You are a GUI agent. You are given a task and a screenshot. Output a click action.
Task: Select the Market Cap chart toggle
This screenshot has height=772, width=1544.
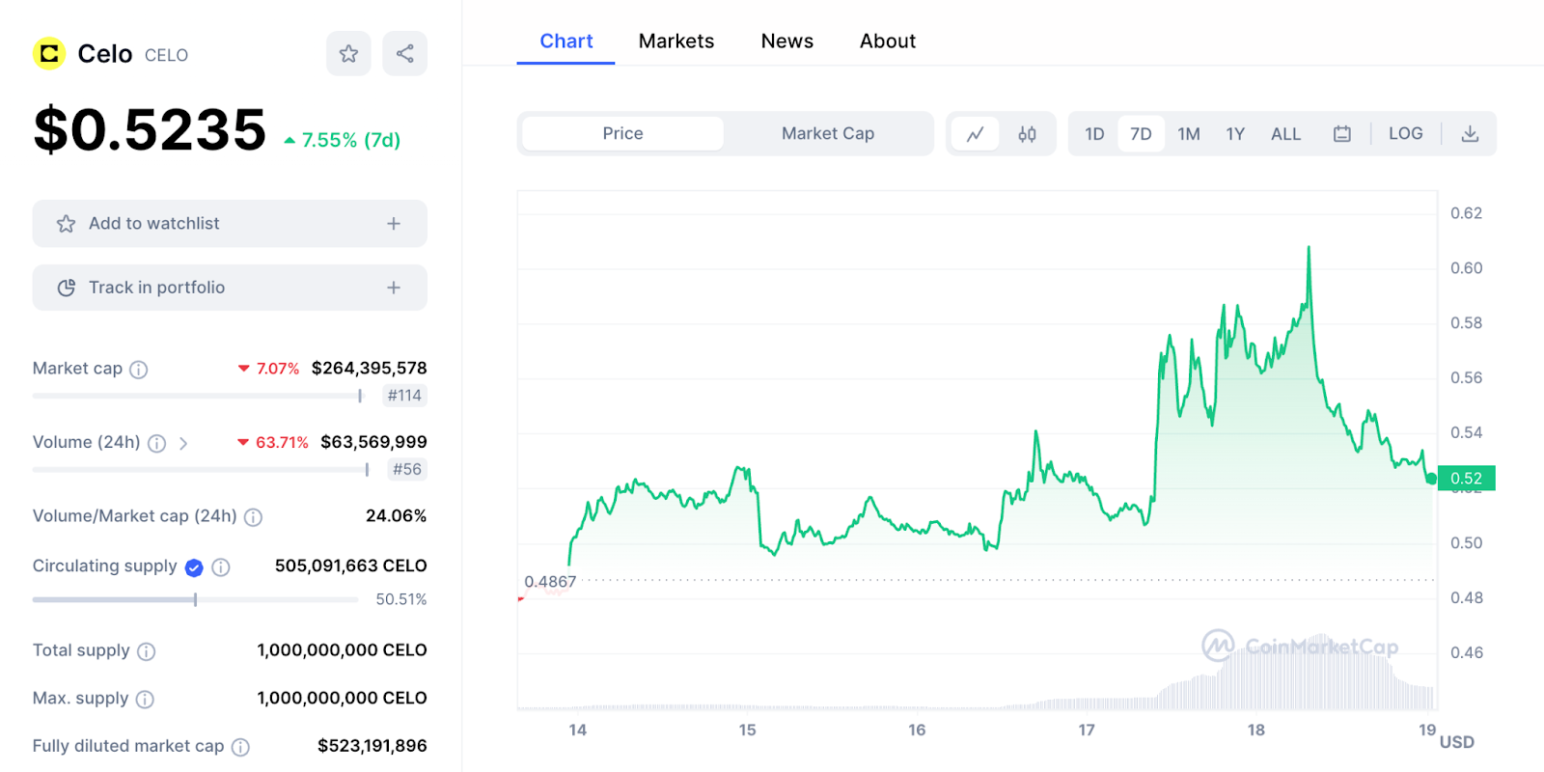point(828,133)
